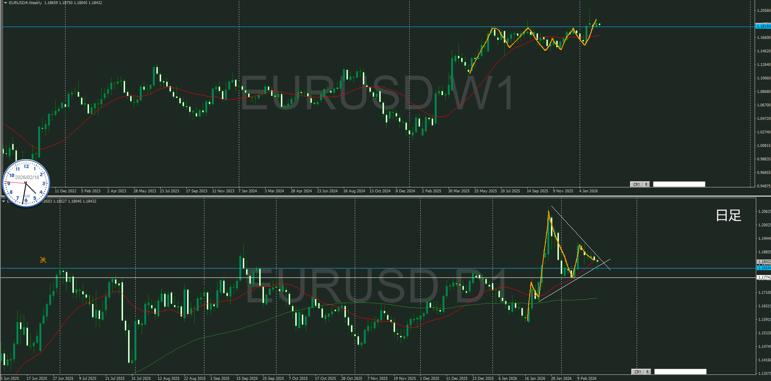
Task: Open the weekly chart's triangle menu arrow
Action: point(5,3)
